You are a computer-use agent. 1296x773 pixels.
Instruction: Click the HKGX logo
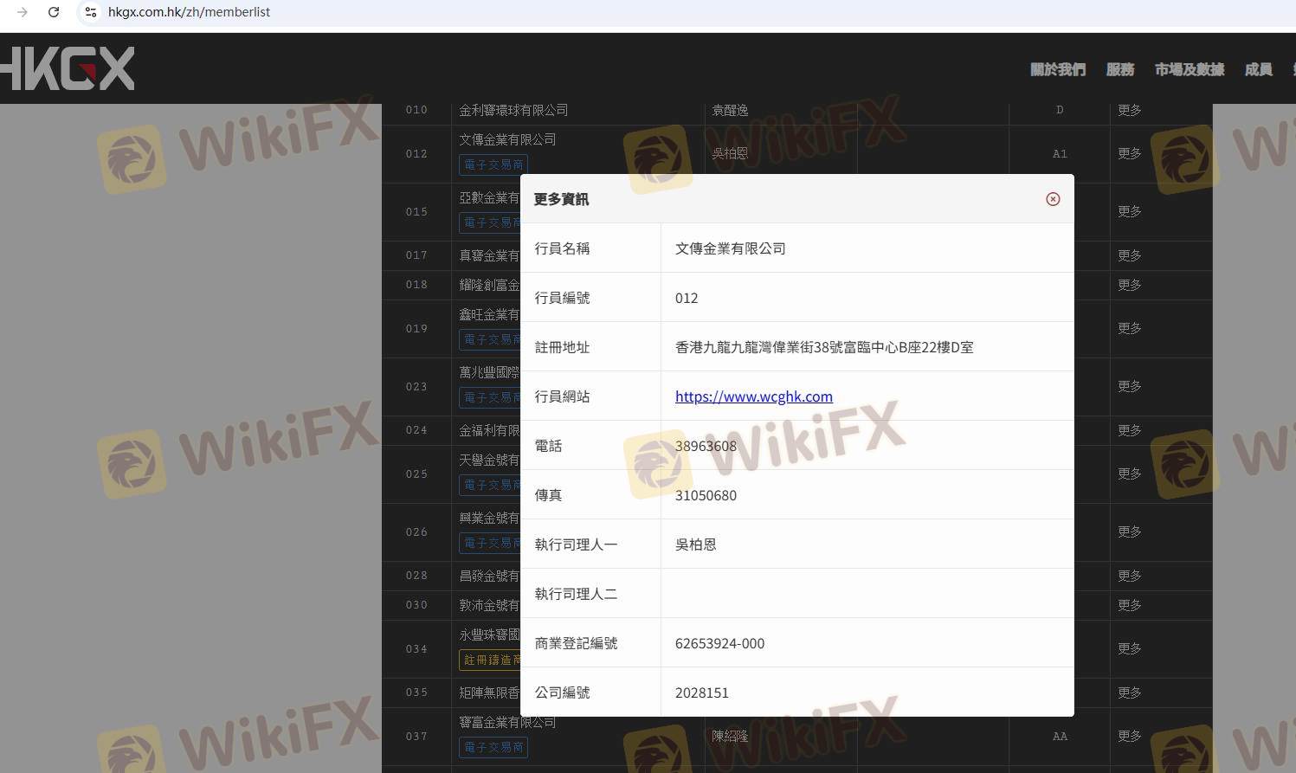(x=68, y=69)
